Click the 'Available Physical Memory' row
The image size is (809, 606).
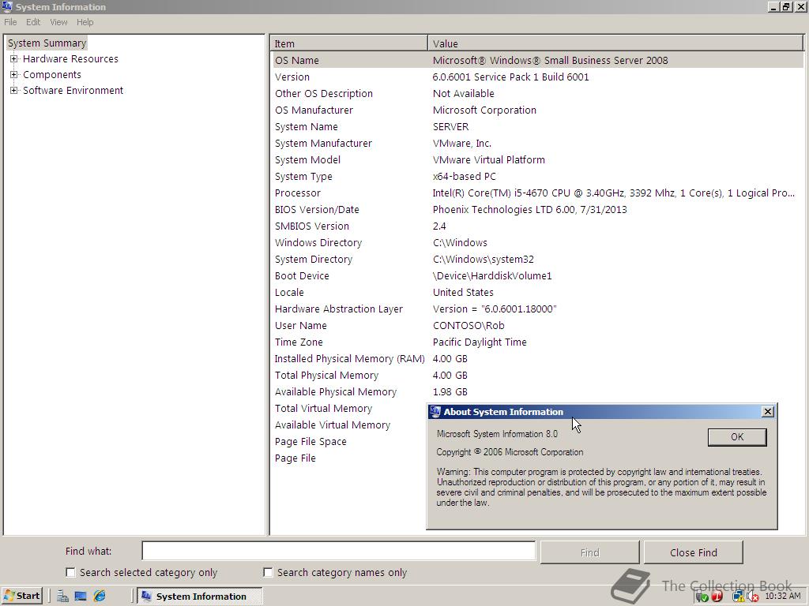coord(537,391)
